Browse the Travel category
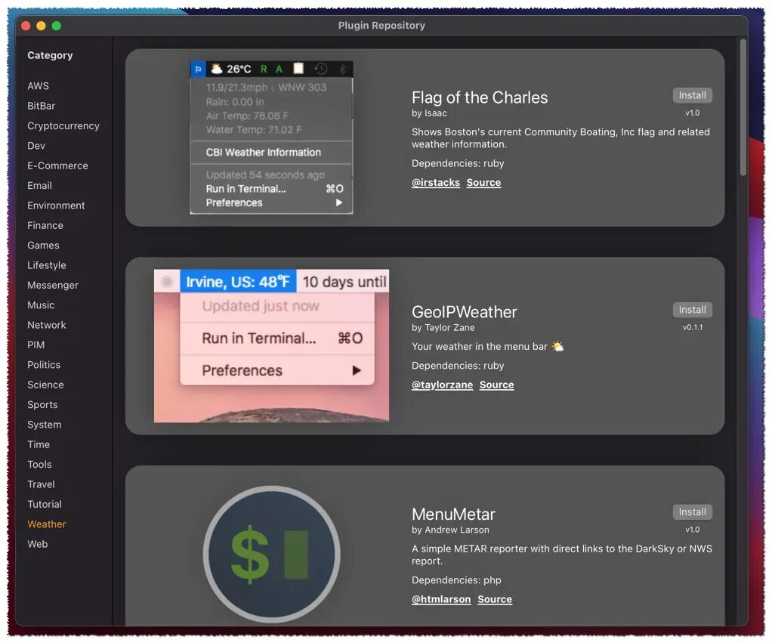Screen dimensions: 772x643 (x=41, y=484)
